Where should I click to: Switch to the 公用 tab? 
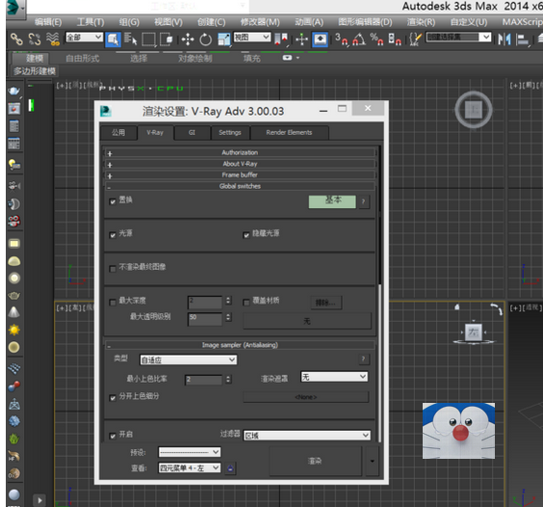pos(118,132)
